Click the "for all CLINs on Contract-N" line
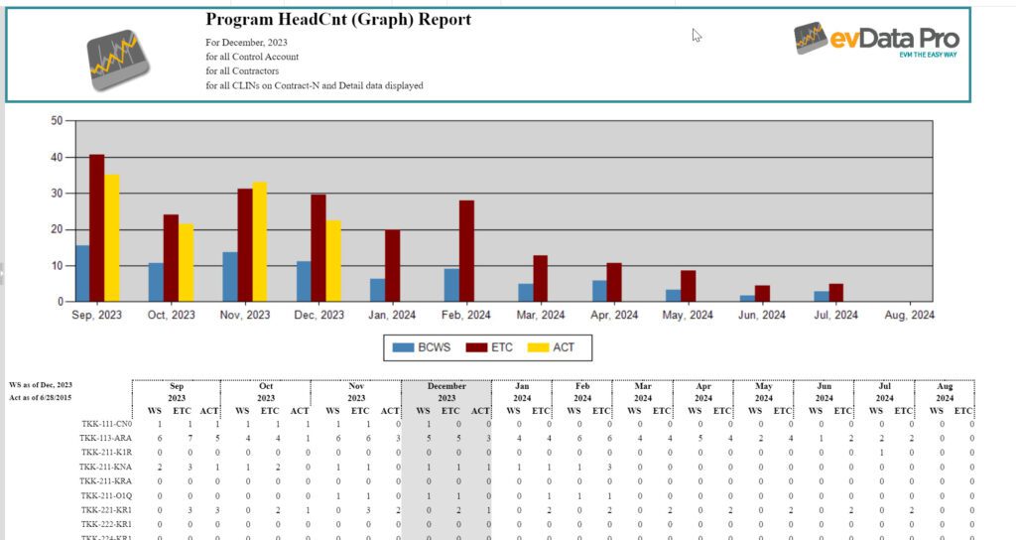1016x540 pixels. 315,85
